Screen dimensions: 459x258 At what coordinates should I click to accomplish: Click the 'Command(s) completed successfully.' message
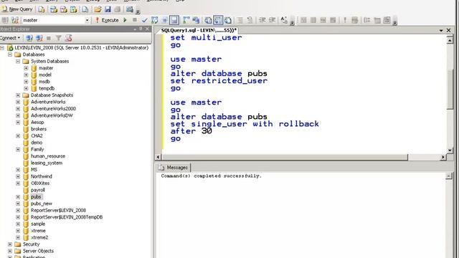pos(211,176)
